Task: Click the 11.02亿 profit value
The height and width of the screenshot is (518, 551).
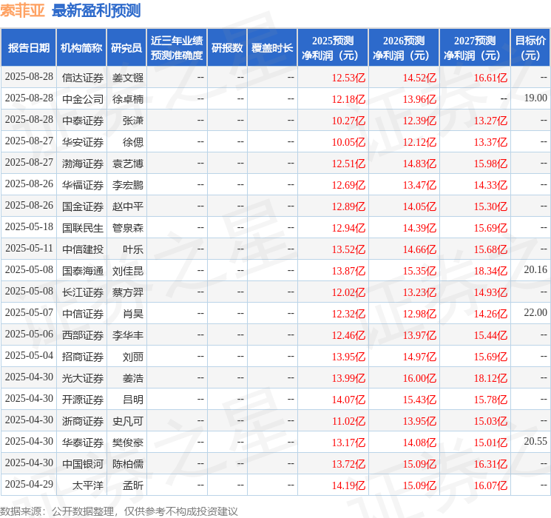Action: click(x=348, y=421)
